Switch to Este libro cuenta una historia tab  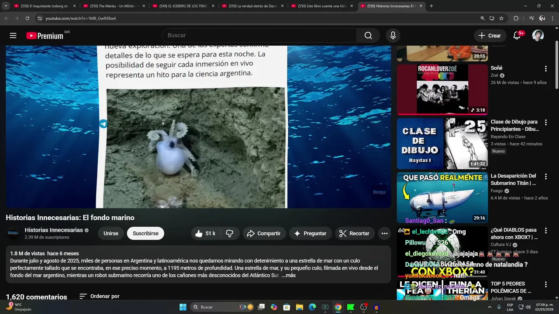coord(323,6)
